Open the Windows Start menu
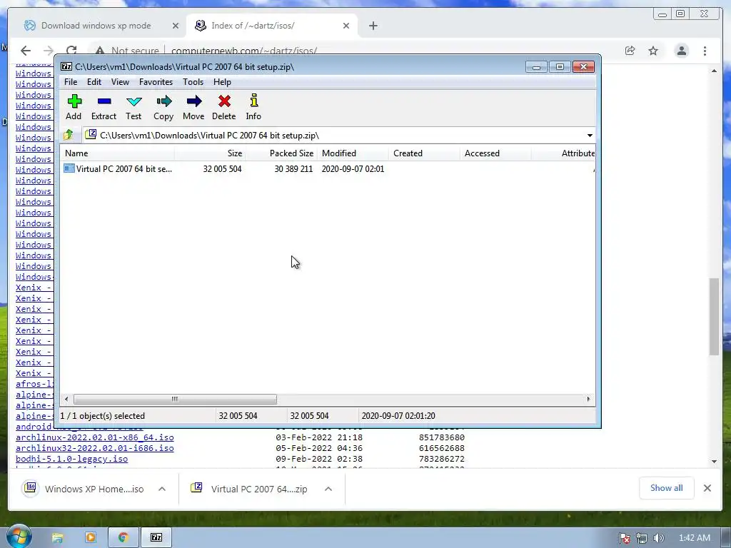731x548 pixels. coord(18,537)
